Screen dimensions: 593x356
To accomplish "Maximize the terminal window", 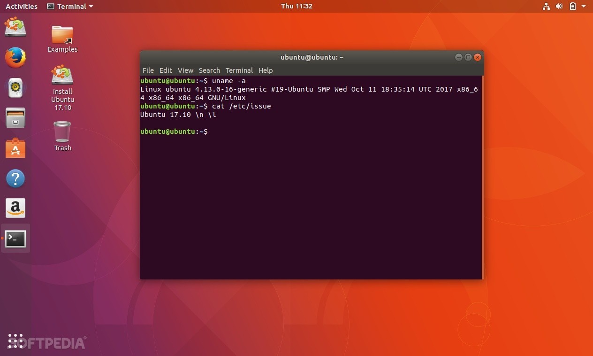I will (x=468, y=57).
